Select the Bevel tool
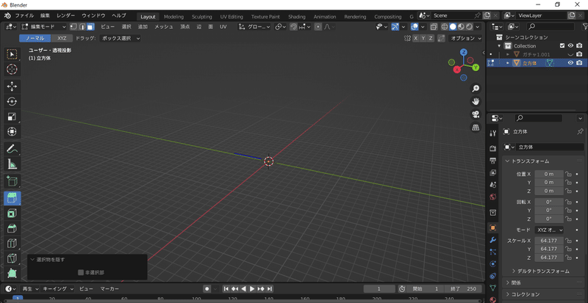Image resolution: width=588 pixels, height=303 pixels. pyautogui.click(x=12, y=228)
